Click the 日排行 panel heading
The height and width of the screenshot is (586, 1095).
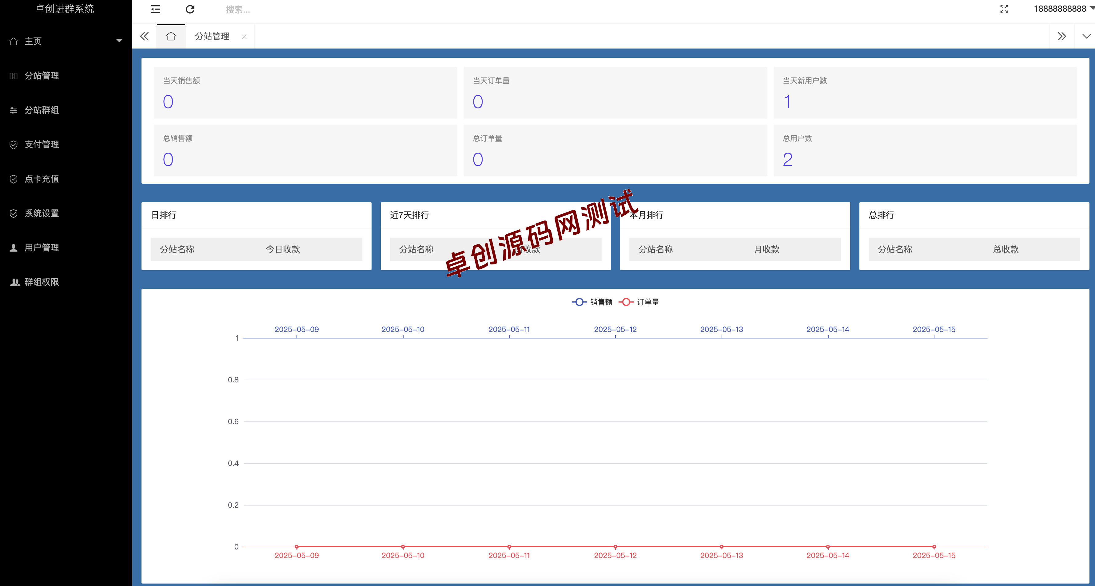click(164, 215)
